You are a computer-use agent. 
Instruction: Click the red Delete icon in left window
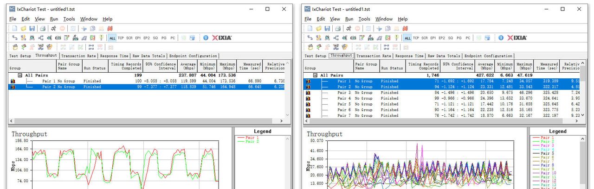[110, 29]
